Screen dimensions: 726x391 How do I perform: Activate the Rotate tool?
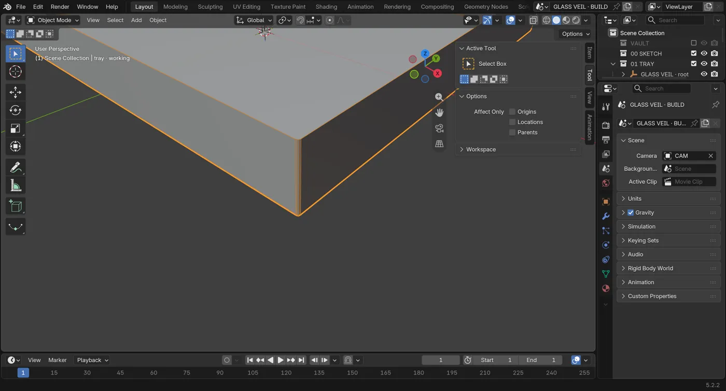click(16, 110)
